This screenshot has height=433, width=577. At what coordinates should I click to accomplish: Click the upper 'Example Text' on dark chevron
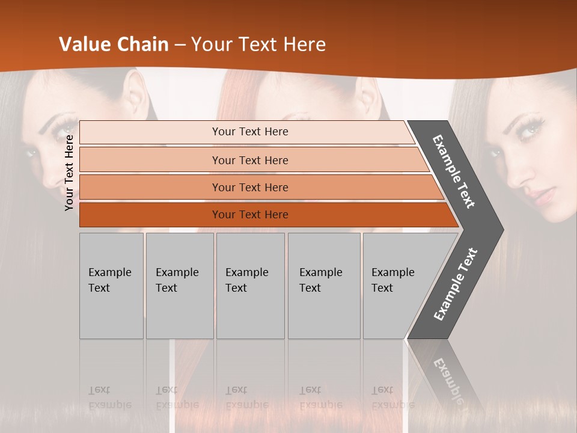pos(453,171)
